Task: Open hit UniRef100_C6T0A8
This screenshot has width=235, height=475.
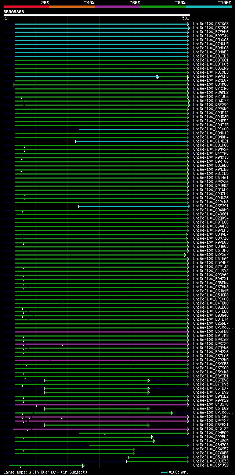Action: coord(211,24)
